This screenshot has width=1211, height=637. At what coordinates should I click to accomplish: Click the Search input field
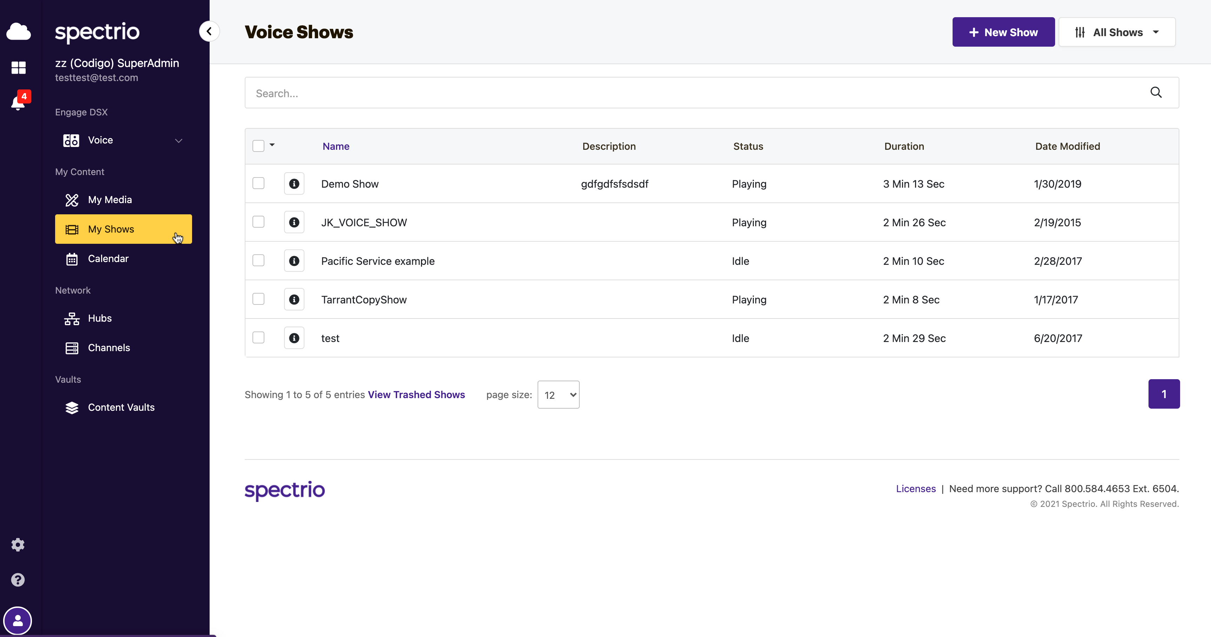click(x=712, y=93)
